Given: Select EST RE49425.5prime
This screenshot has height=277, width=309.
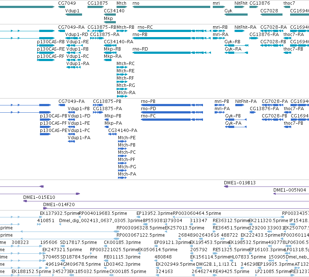Looking at the screenshot, I should point(231,272).
